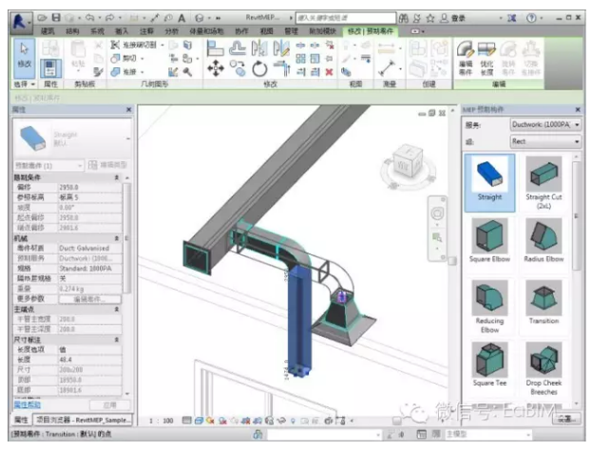Click the Edit Type button in Properties

click(107, 165)
